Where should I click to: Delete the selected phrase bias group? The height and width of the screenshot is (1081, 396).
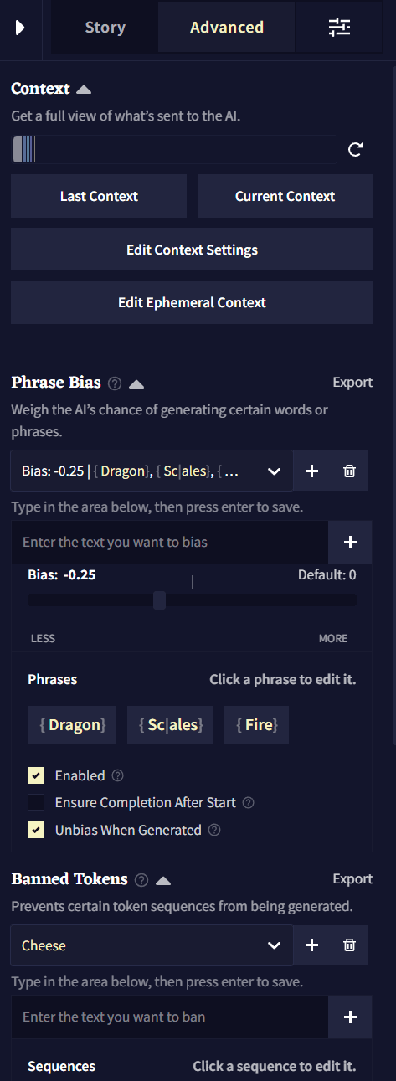pos(350,471)
